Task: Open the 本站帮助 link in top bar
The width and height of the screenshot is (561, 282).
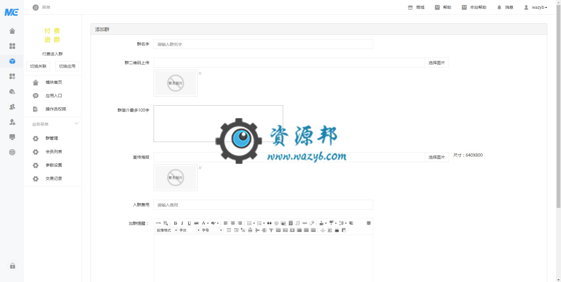Action: pos(474,7)
